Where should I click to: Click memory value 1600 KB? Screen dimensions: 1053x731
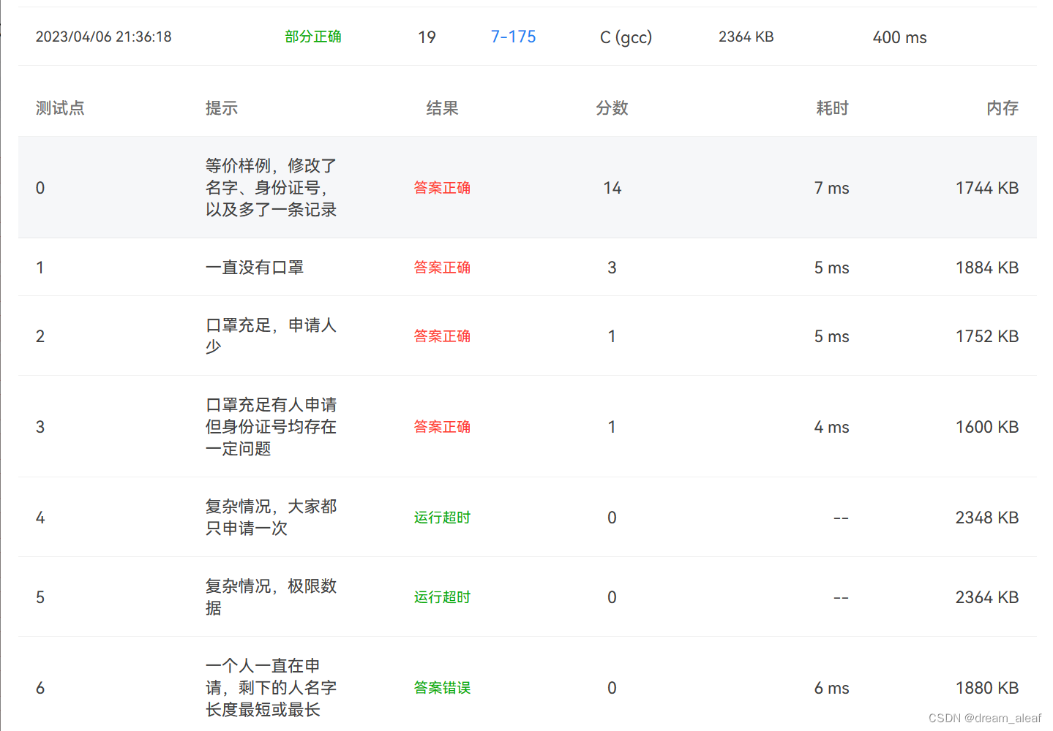[987, 427]
